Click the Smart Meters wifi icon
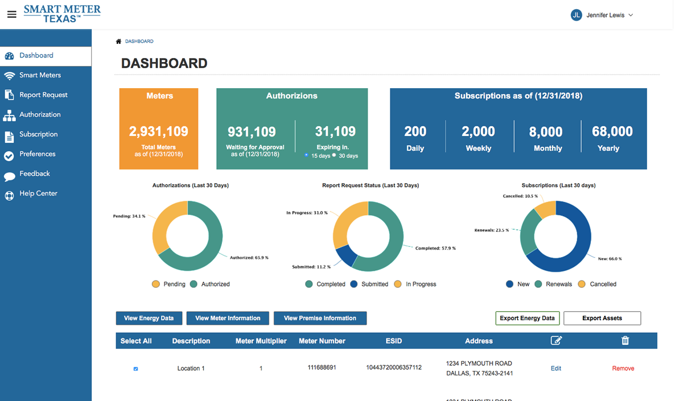 (9, 76)
